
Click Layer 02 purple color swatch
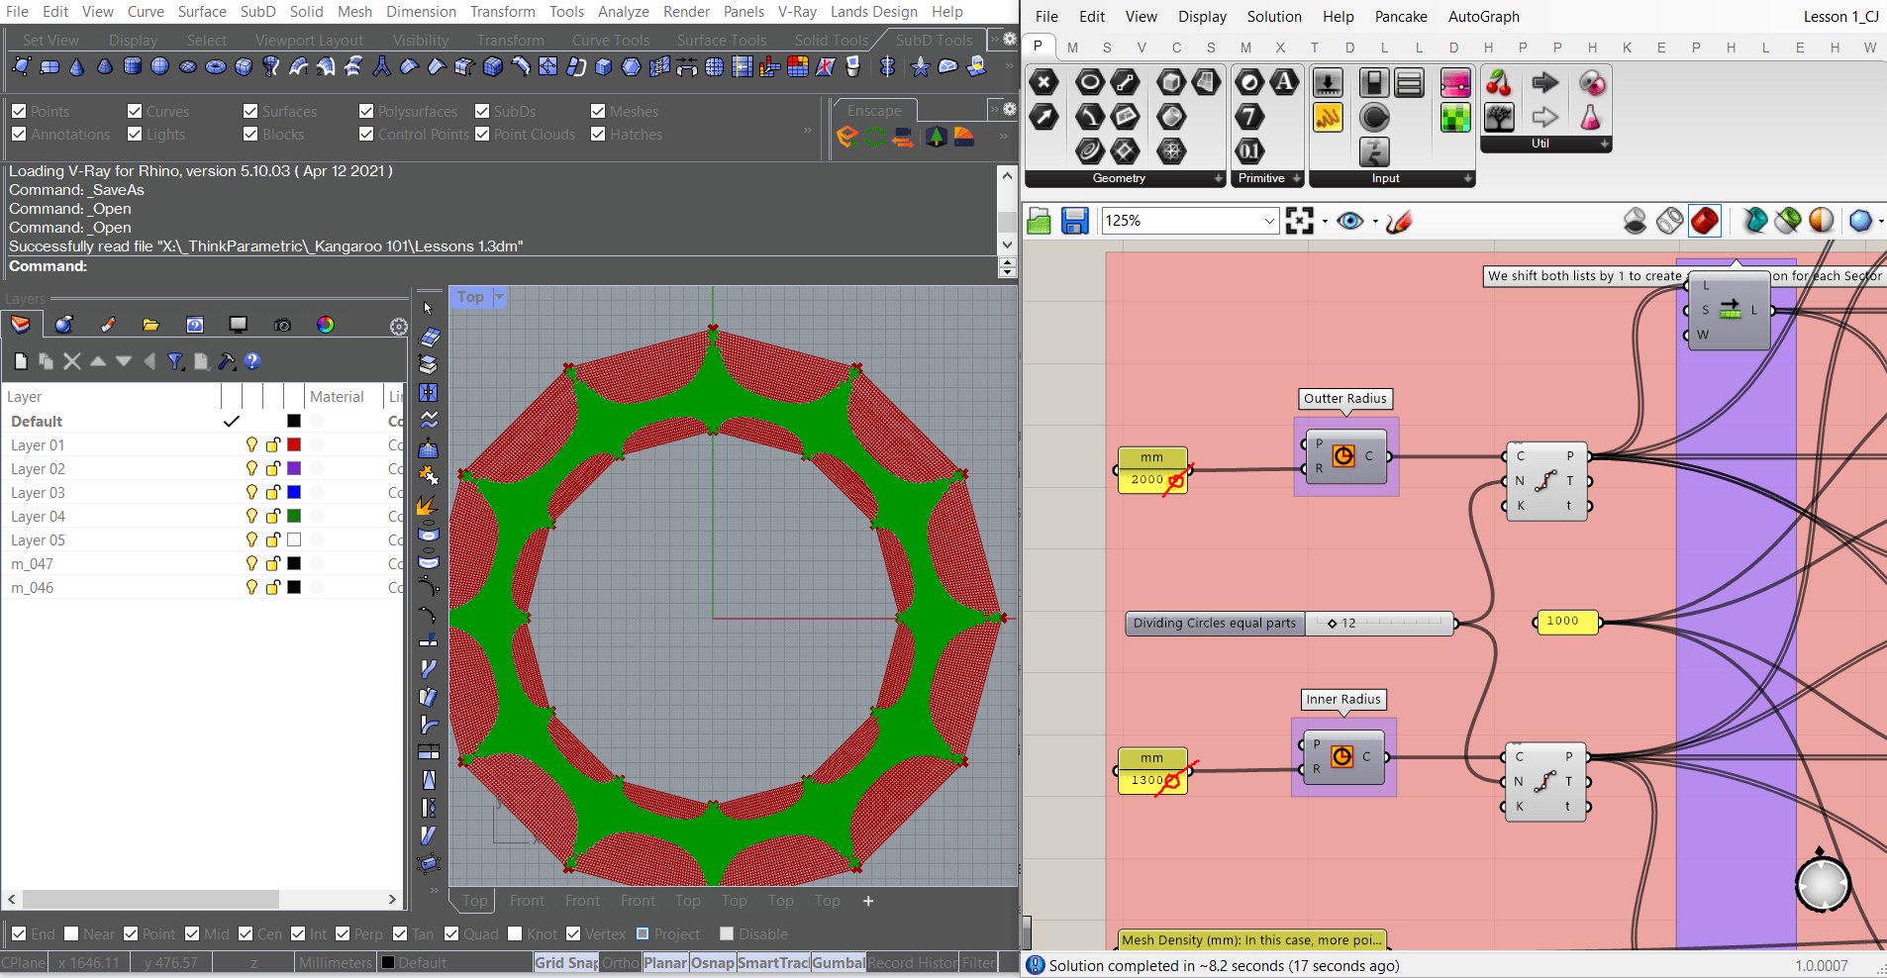294,468
